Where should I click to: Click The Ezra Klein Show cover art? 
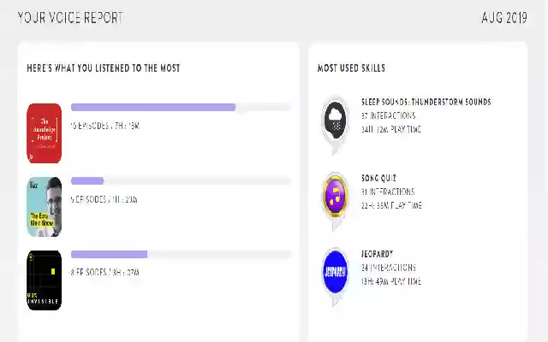45,207
